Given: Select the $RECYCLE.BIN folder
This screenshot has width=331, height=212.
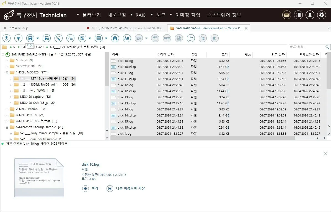Looking at the screenshot, I should tap(25, 66).
